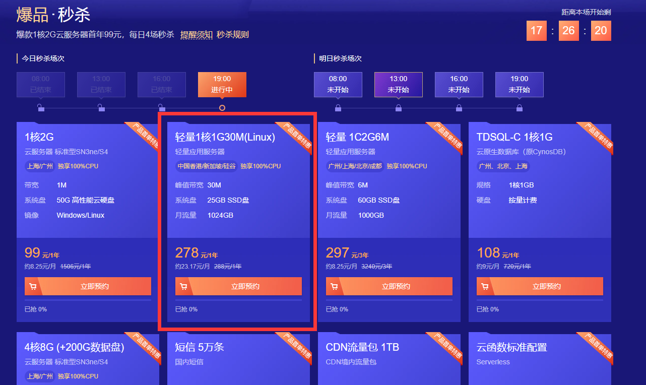Click the circle marker under the 19:00 进行中 session
Image resolution: width=646 pixels, height=385 pixels.
click(x=222, y=108)
